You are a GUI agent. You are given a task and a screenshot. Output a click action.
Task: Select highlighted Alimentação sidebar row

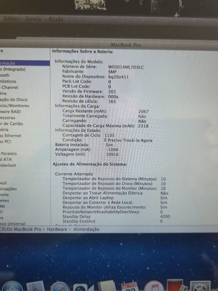pos(25,63)
